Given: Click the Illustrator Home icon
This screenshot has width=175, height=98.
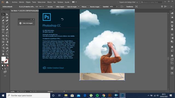Looking at the screenshot, I should (x=7, y=2).
